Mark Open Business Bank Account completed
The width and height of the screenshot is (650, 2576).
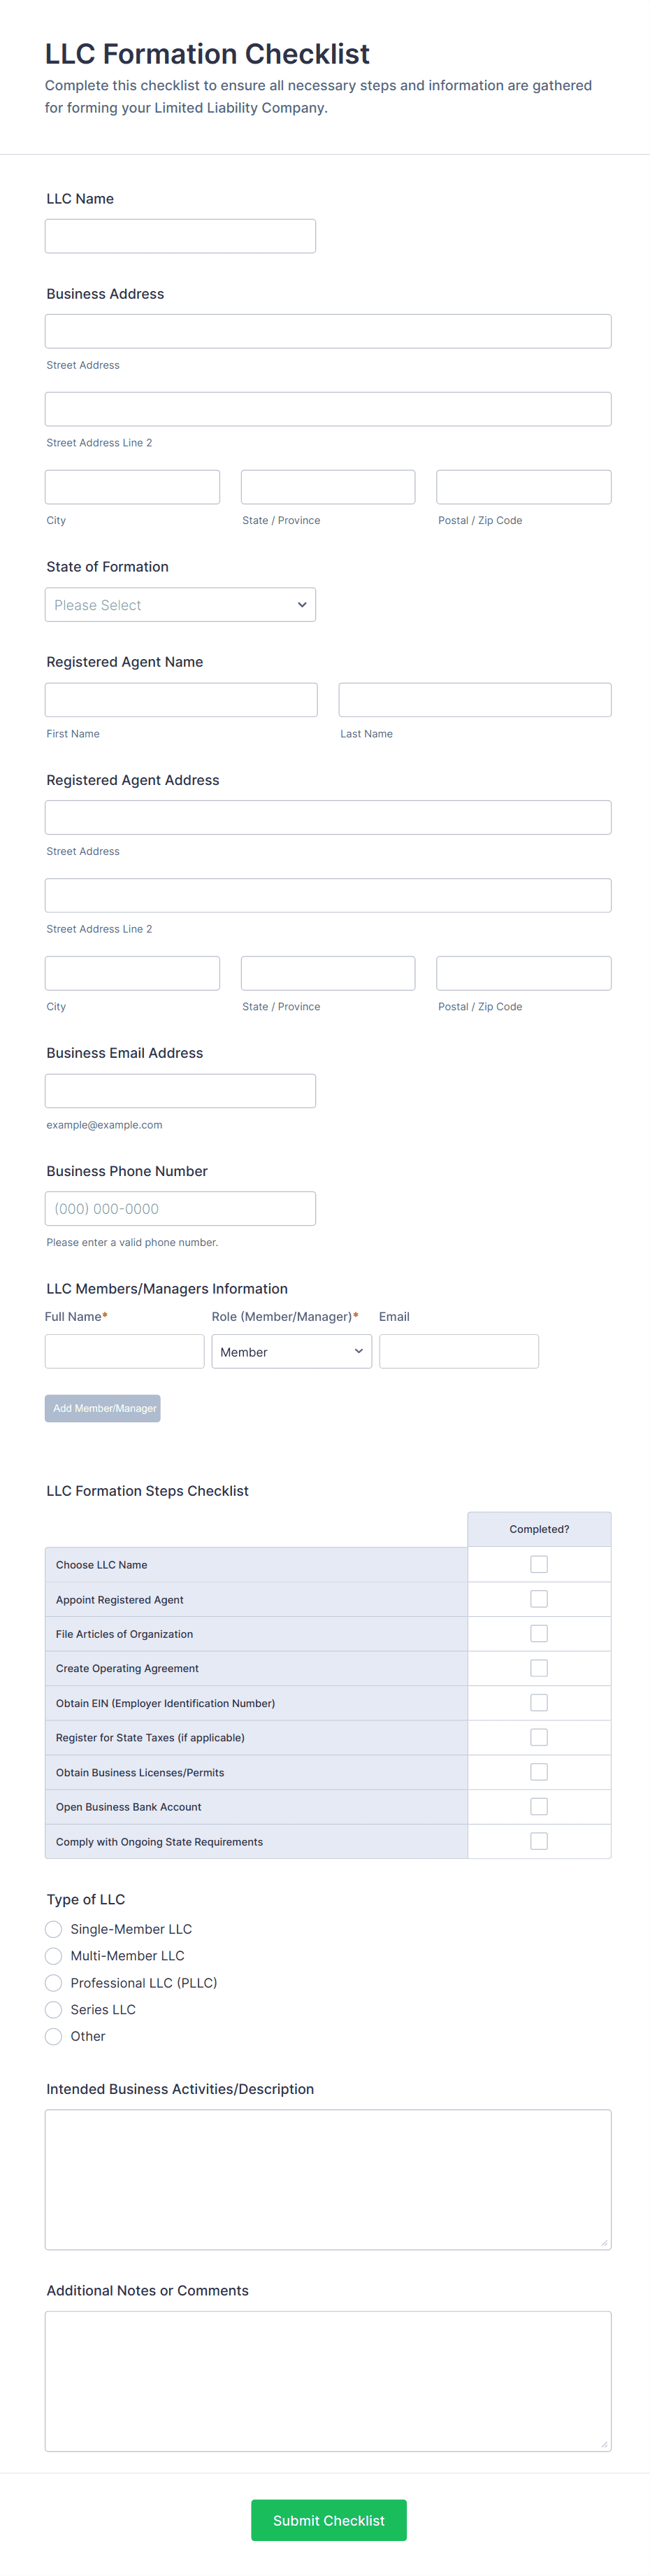click(538, 1806)
